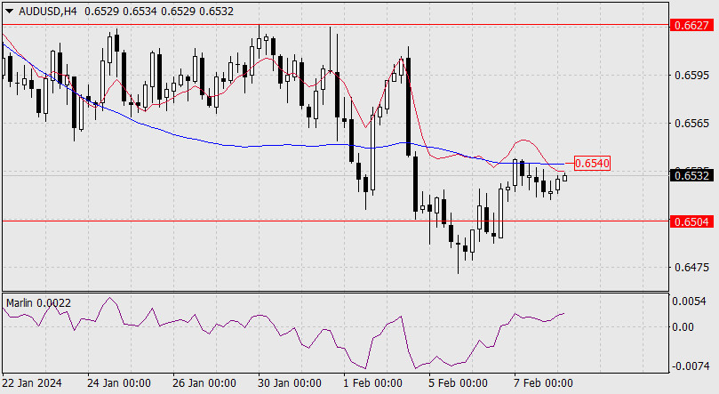The width and height of the screenshot is (719, 394).
Task: Select the 0.6504 red support level label
Action: (691, 222)
